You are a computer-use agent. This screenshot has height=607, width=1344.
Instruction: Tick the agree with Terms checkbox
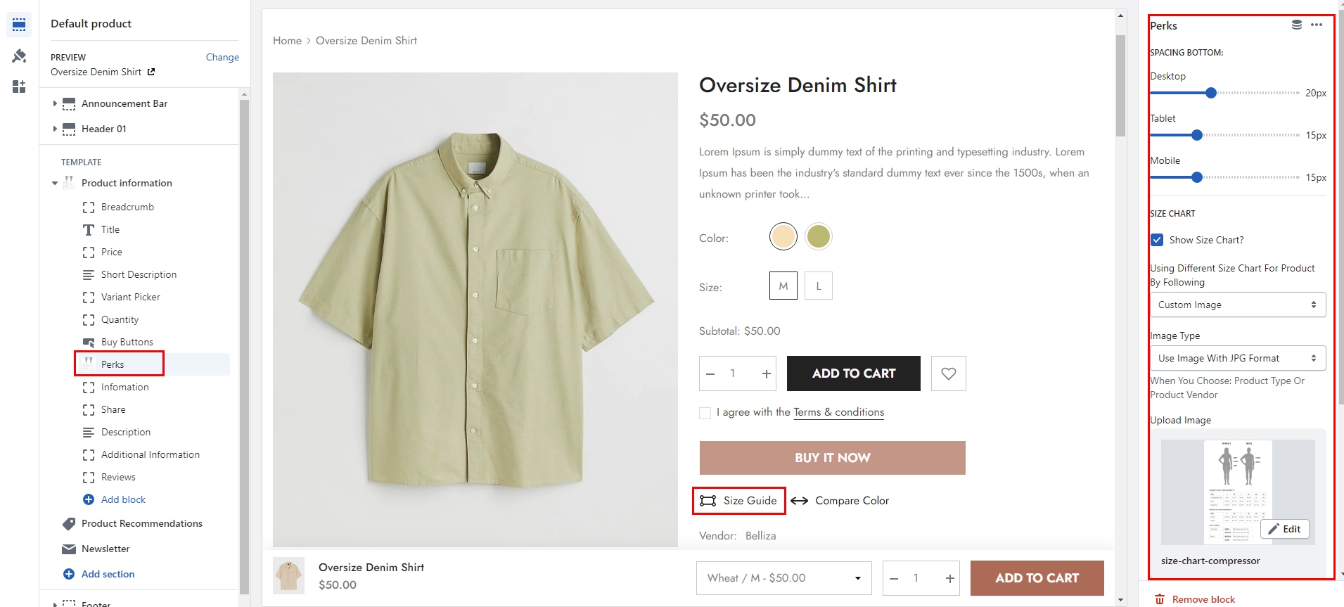tap(705, 413)
